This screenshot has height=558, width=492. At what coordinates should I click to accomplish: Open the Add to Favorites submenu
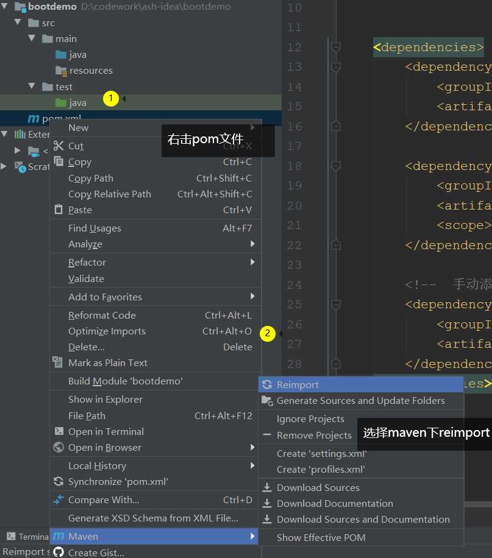coord(155,297)
